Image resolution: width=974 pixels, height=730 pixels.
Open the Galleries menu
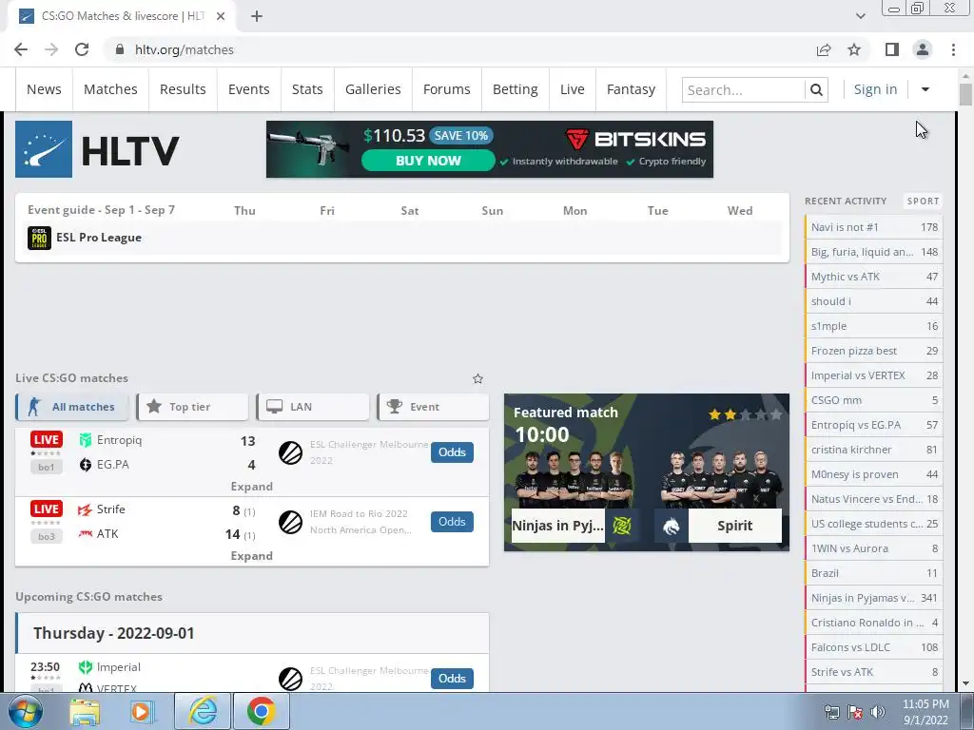pyautogui.click(x=373, y=90)
